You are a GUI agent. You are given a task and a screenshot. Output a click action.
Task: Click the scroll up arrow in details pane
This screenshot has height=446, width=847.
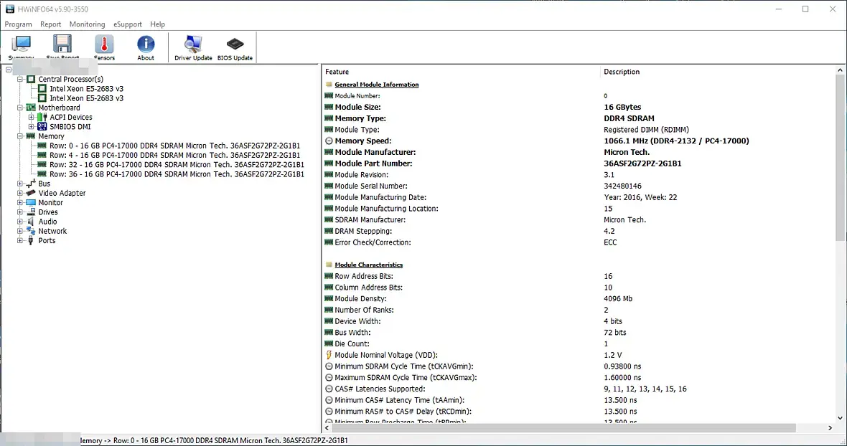[x=840, y=71]
